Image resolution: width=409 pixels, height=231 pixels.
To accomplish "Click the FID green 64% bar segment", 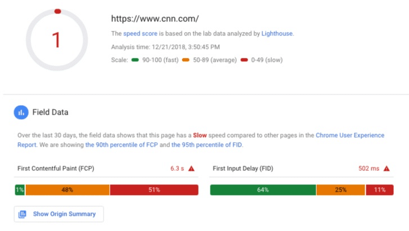I will click(x=263, y=190).
